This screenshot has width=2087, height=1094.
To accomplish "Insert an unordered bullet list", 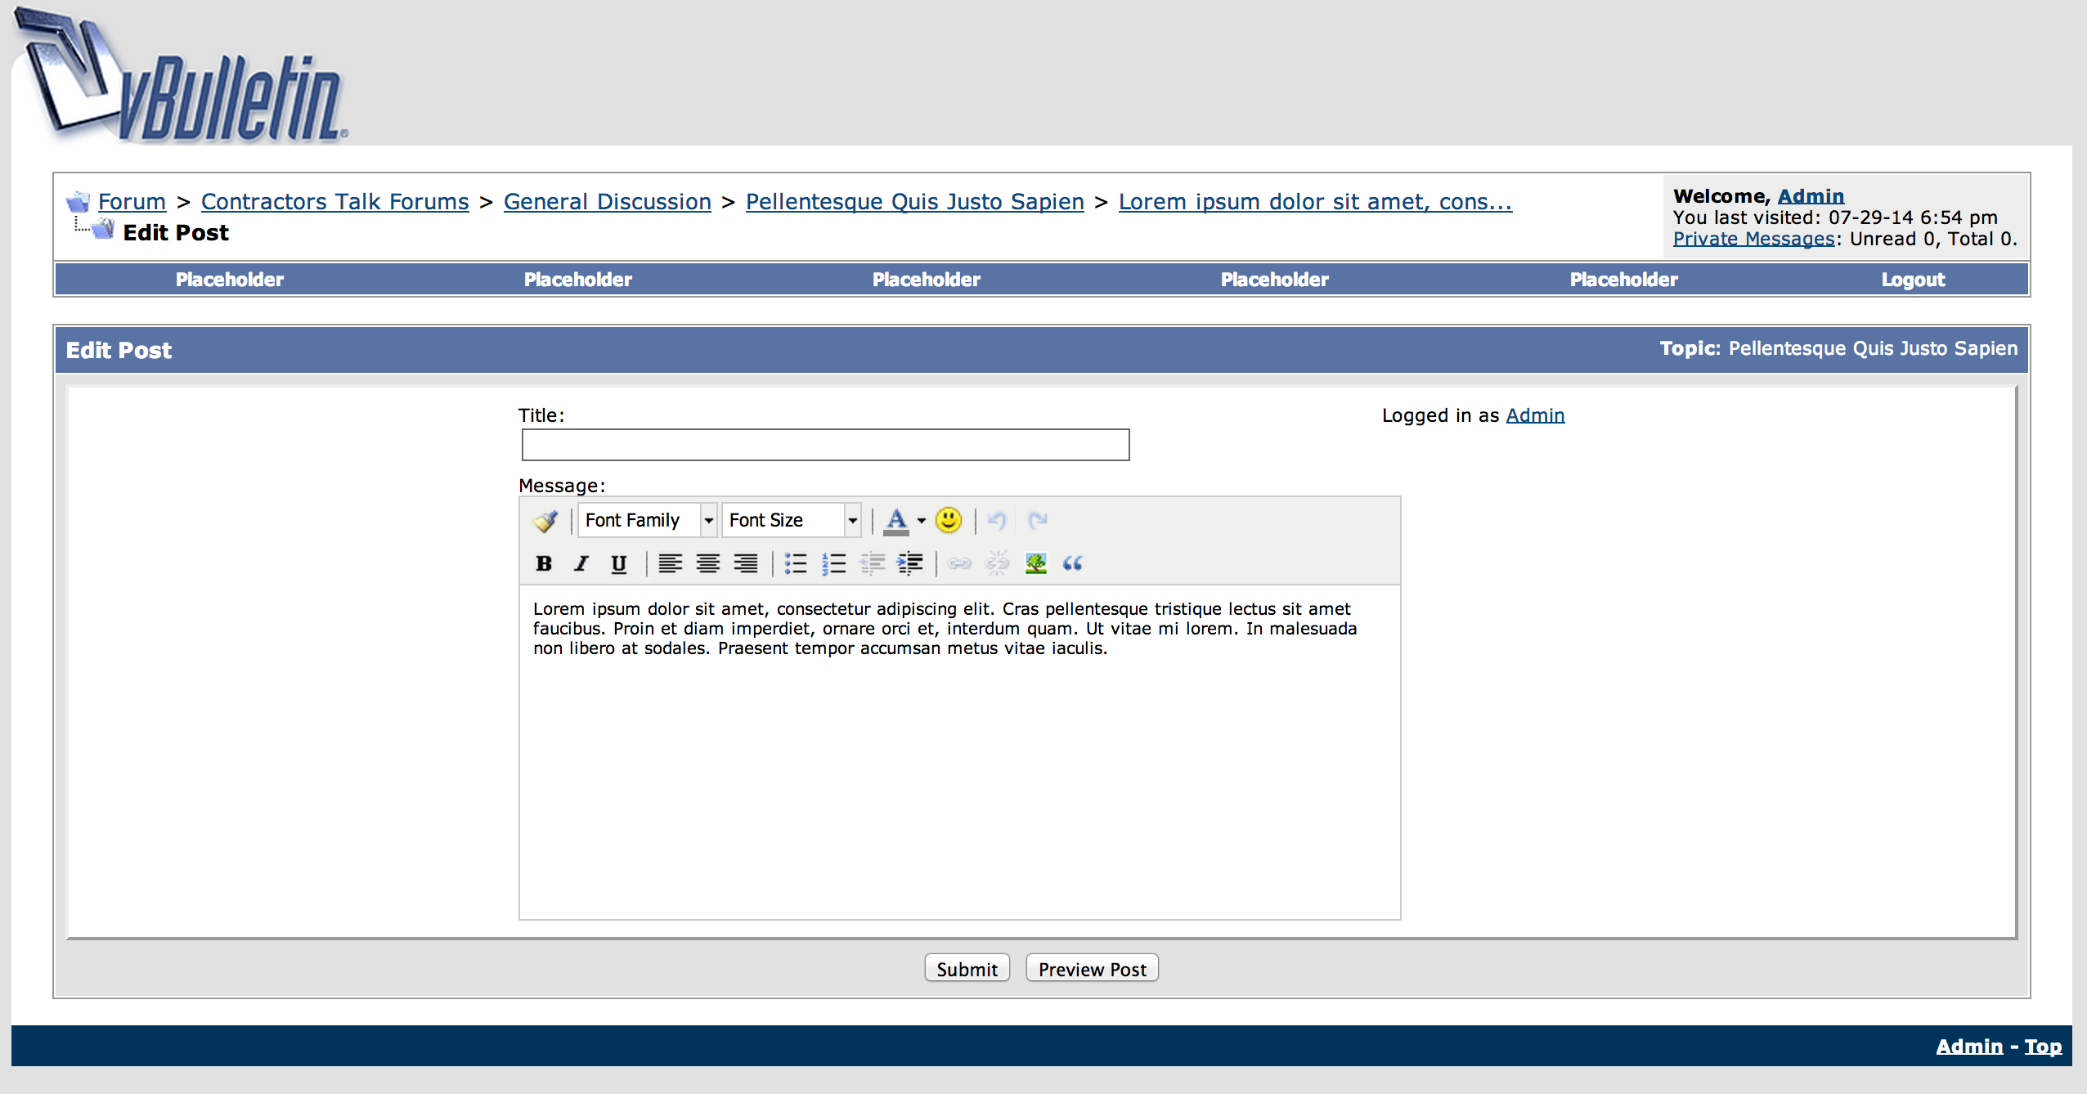I will pyautogui.click(x=796, y=563).
